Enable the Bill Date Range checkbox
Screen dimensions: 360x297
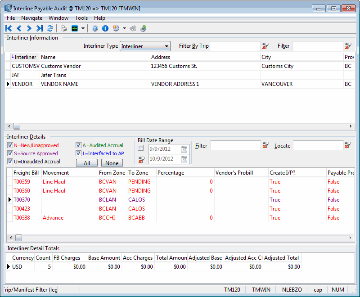(141, 148)
